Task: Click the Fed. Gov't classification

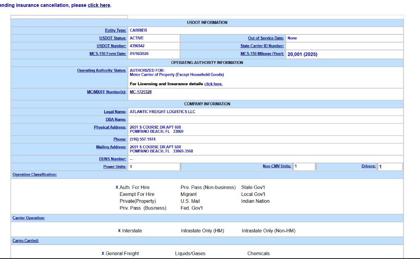Action: [192, 208]
